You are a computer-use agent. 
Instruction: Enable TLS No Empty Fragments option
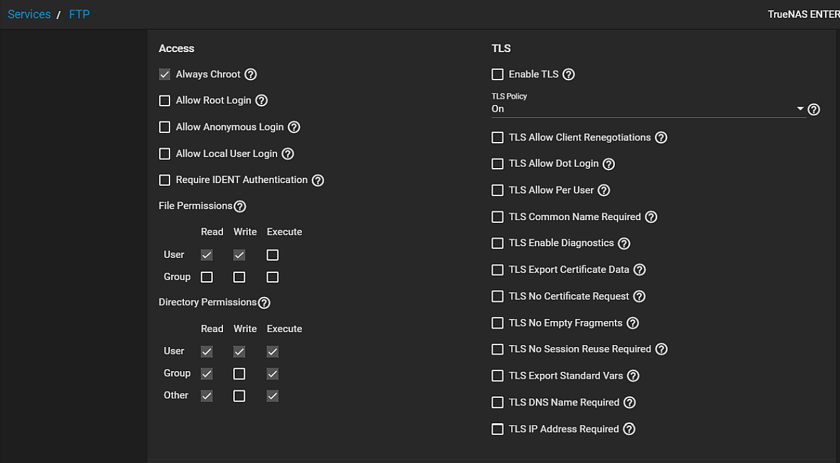[498, 323]
